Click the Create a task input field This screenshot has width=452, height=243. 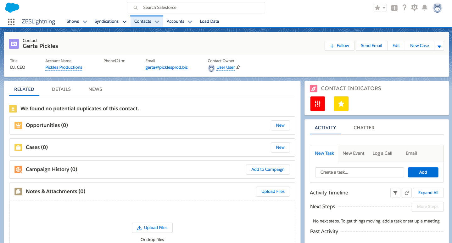360,172
